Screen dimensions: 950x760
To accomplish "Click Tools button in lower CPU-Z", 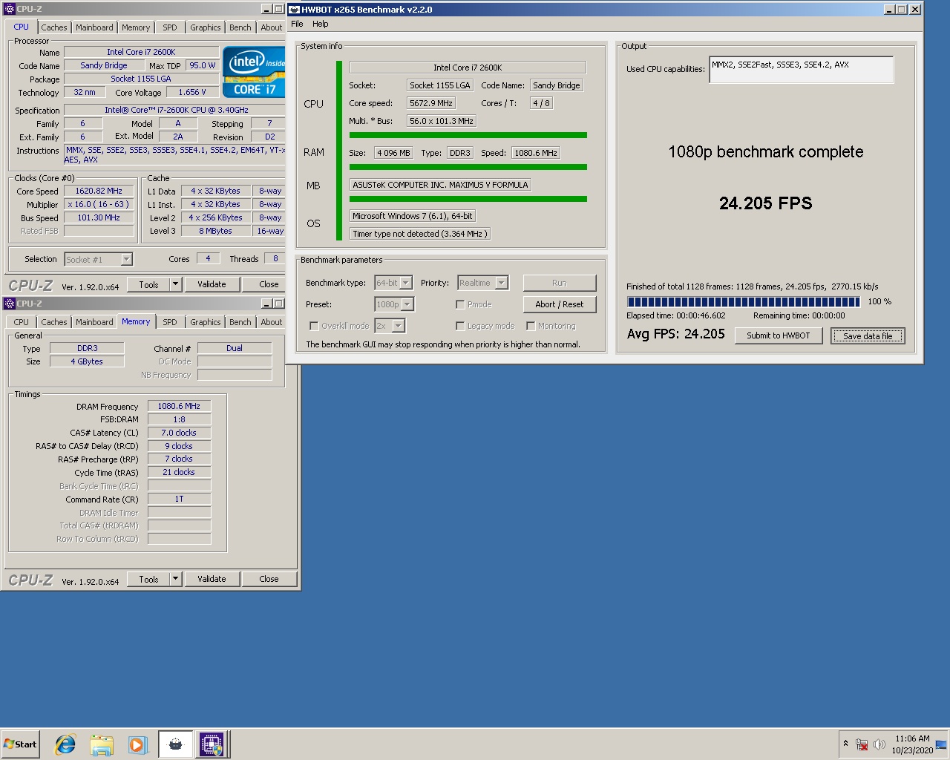I will pos(148,579).
